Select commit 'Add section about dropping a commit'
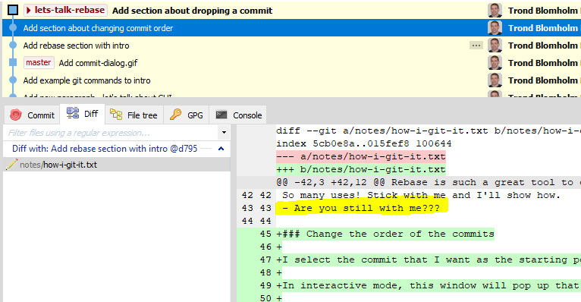The height and width of the screenshot is (302, 581). point(193,11)
